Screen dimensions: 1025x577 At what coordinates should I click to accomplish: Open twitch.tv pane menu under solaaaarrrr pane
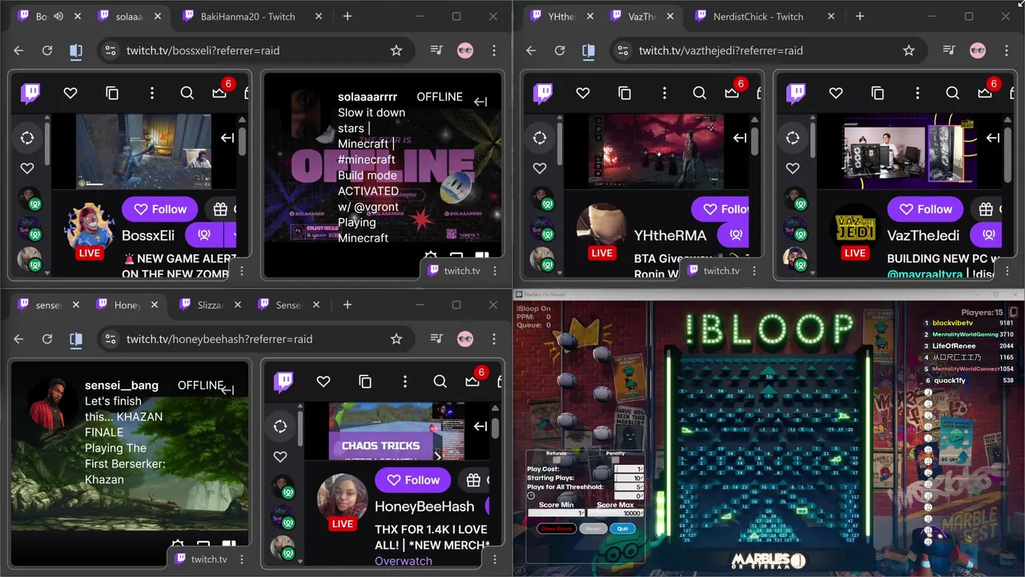(496, 271)
